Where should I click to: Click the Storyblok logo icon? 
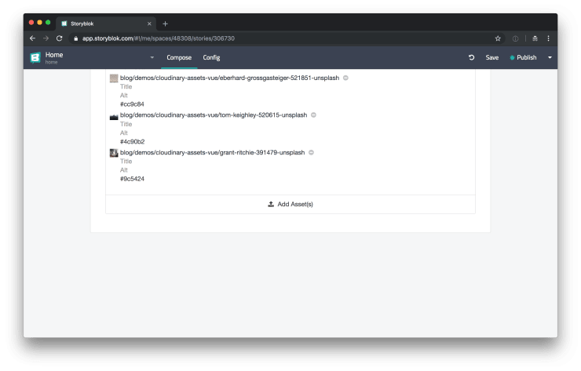coord(35,58)
